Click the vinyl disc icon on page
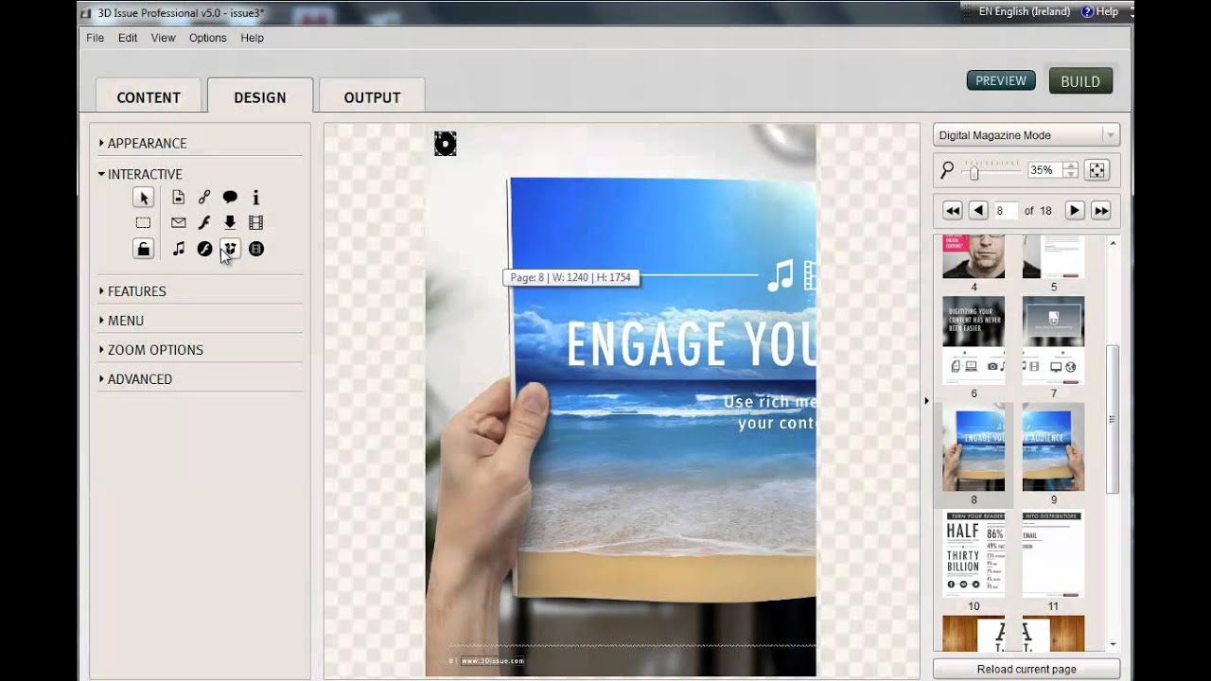This screenshot has width=1211, height=681. 446,144
